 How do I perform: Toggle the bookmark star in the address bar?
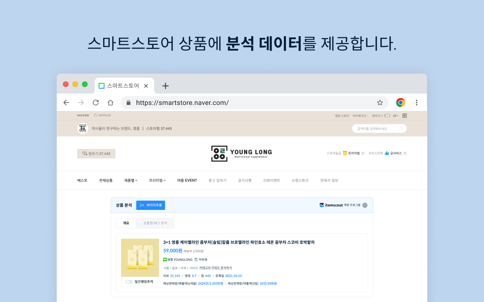(380, 102)
